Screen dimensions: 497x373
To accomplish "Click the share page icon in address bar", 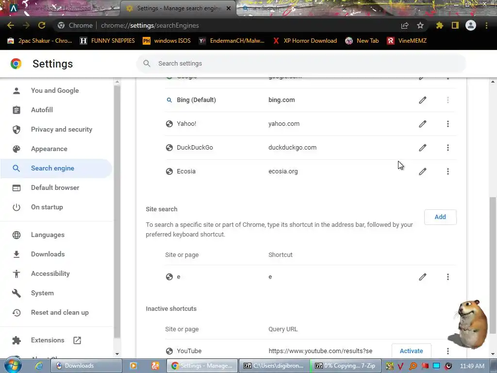I will [404, 25].
